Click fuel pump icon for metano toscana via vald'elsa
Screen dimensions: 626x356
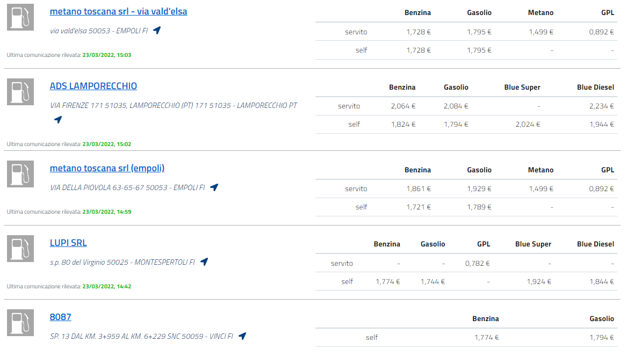coord(20,17)
